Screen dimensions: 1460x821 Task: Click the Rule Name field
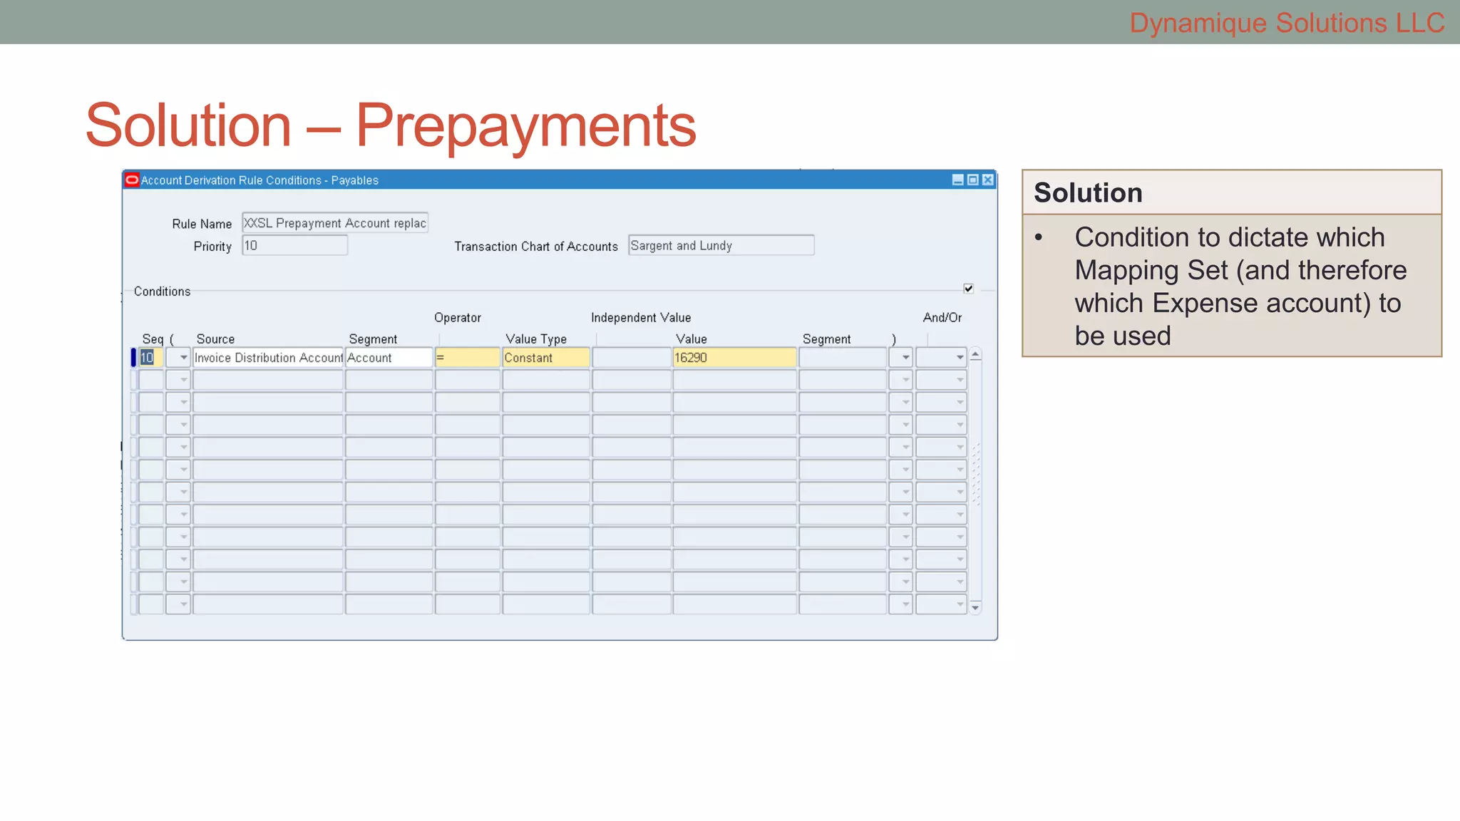click(334, 223)
